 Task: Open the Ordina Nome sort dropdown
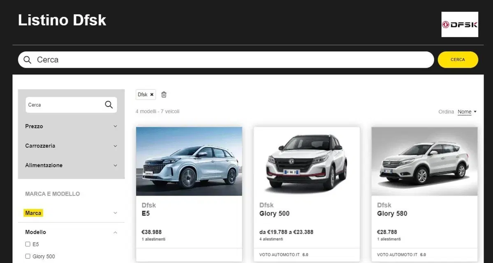467,112
